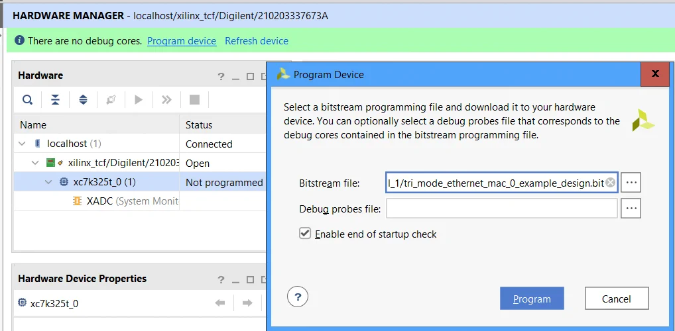Maximize the Hardware panel
Screen dimensions: 675x331
(250, 77)
